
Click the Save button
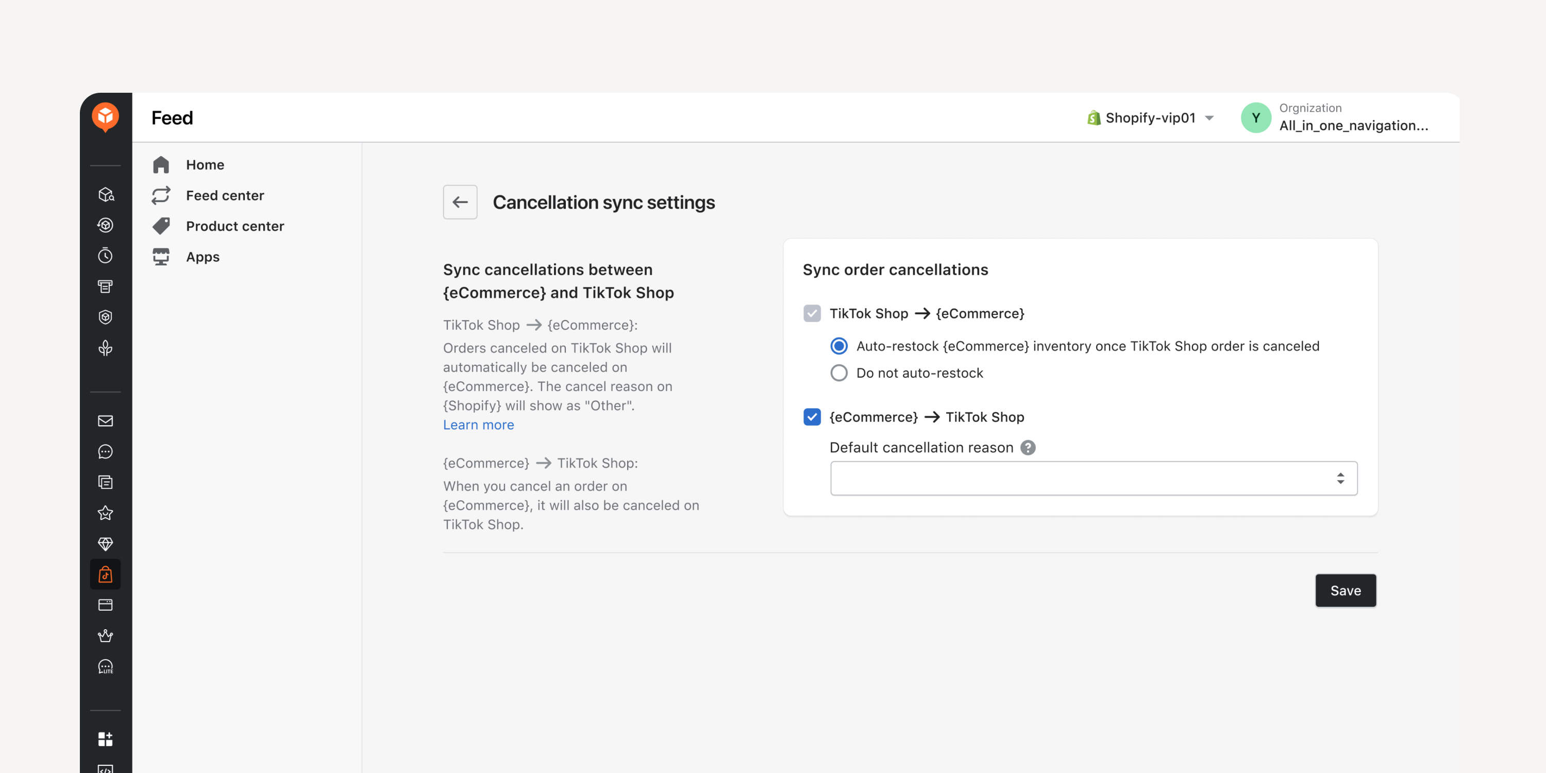1346,591
